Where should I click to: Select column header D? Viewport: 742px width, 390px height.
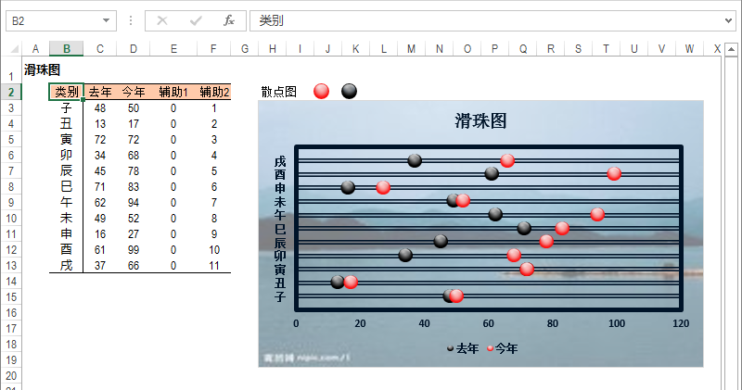point(134,49)
